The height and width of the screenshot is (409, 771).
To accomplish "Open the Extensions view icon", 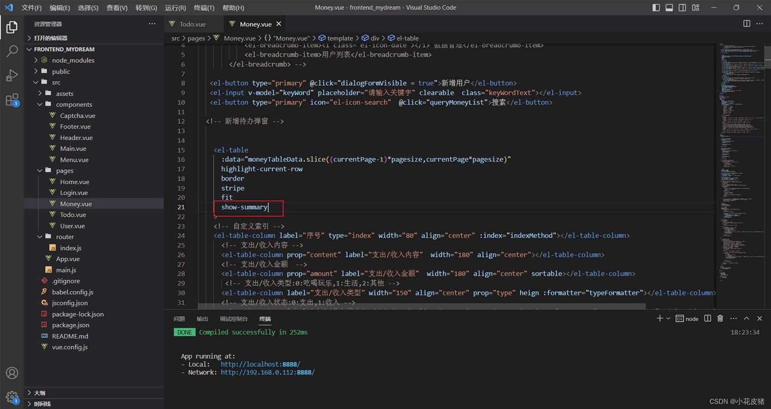I will (x=12, y=99).
